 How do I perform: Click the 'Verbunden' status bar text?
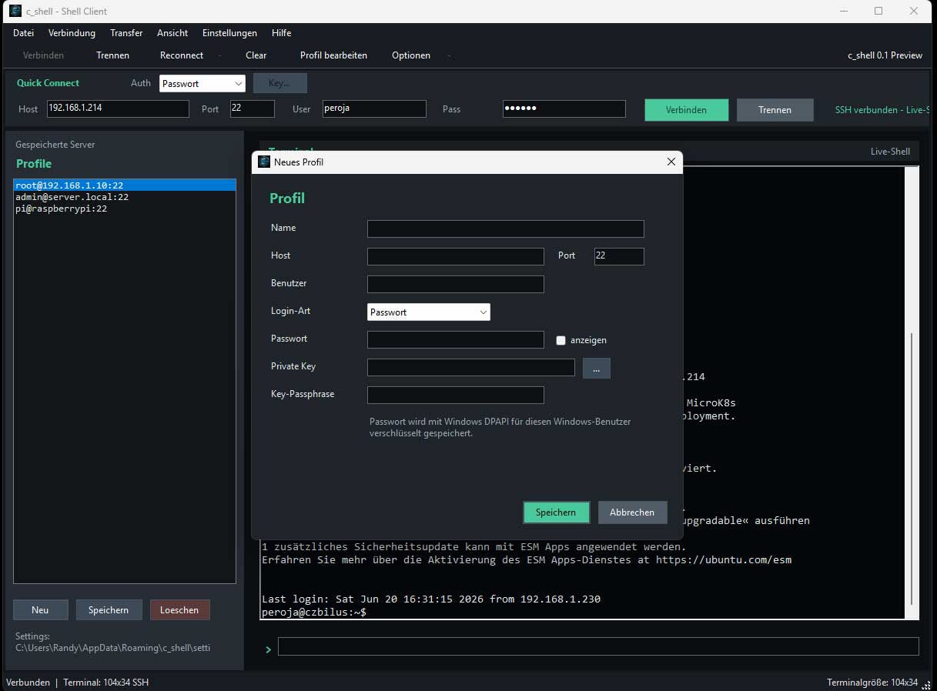[x=28, y=683]
